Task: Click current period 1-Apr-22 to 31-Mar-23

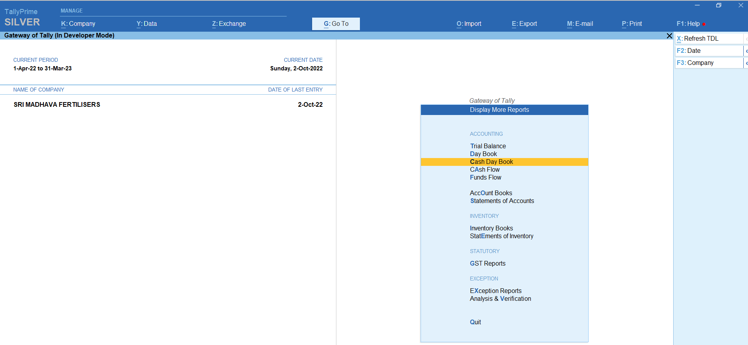Action: 42,68
